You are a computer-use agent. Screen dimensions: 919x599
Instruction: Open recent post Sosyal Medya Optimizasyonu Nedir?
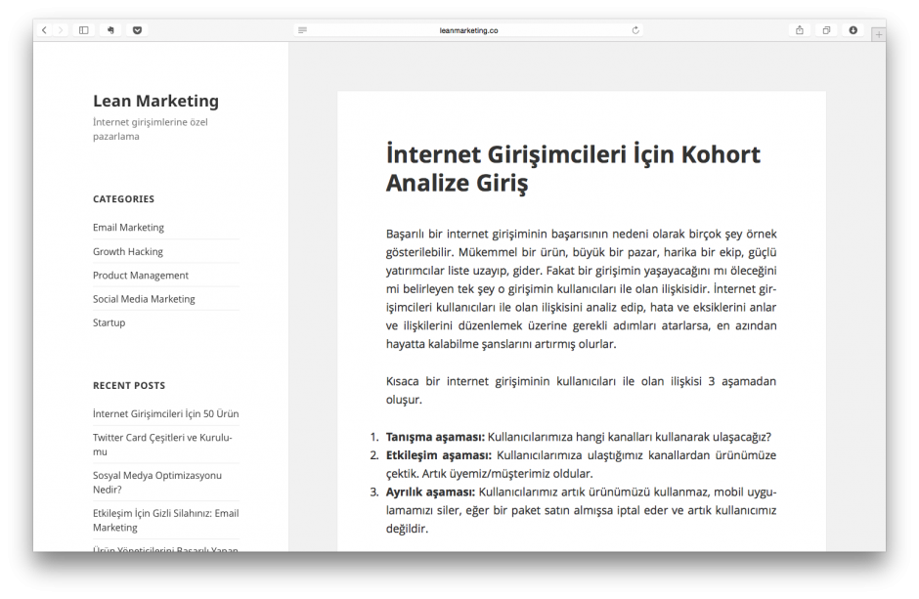[x=157, y=482]
